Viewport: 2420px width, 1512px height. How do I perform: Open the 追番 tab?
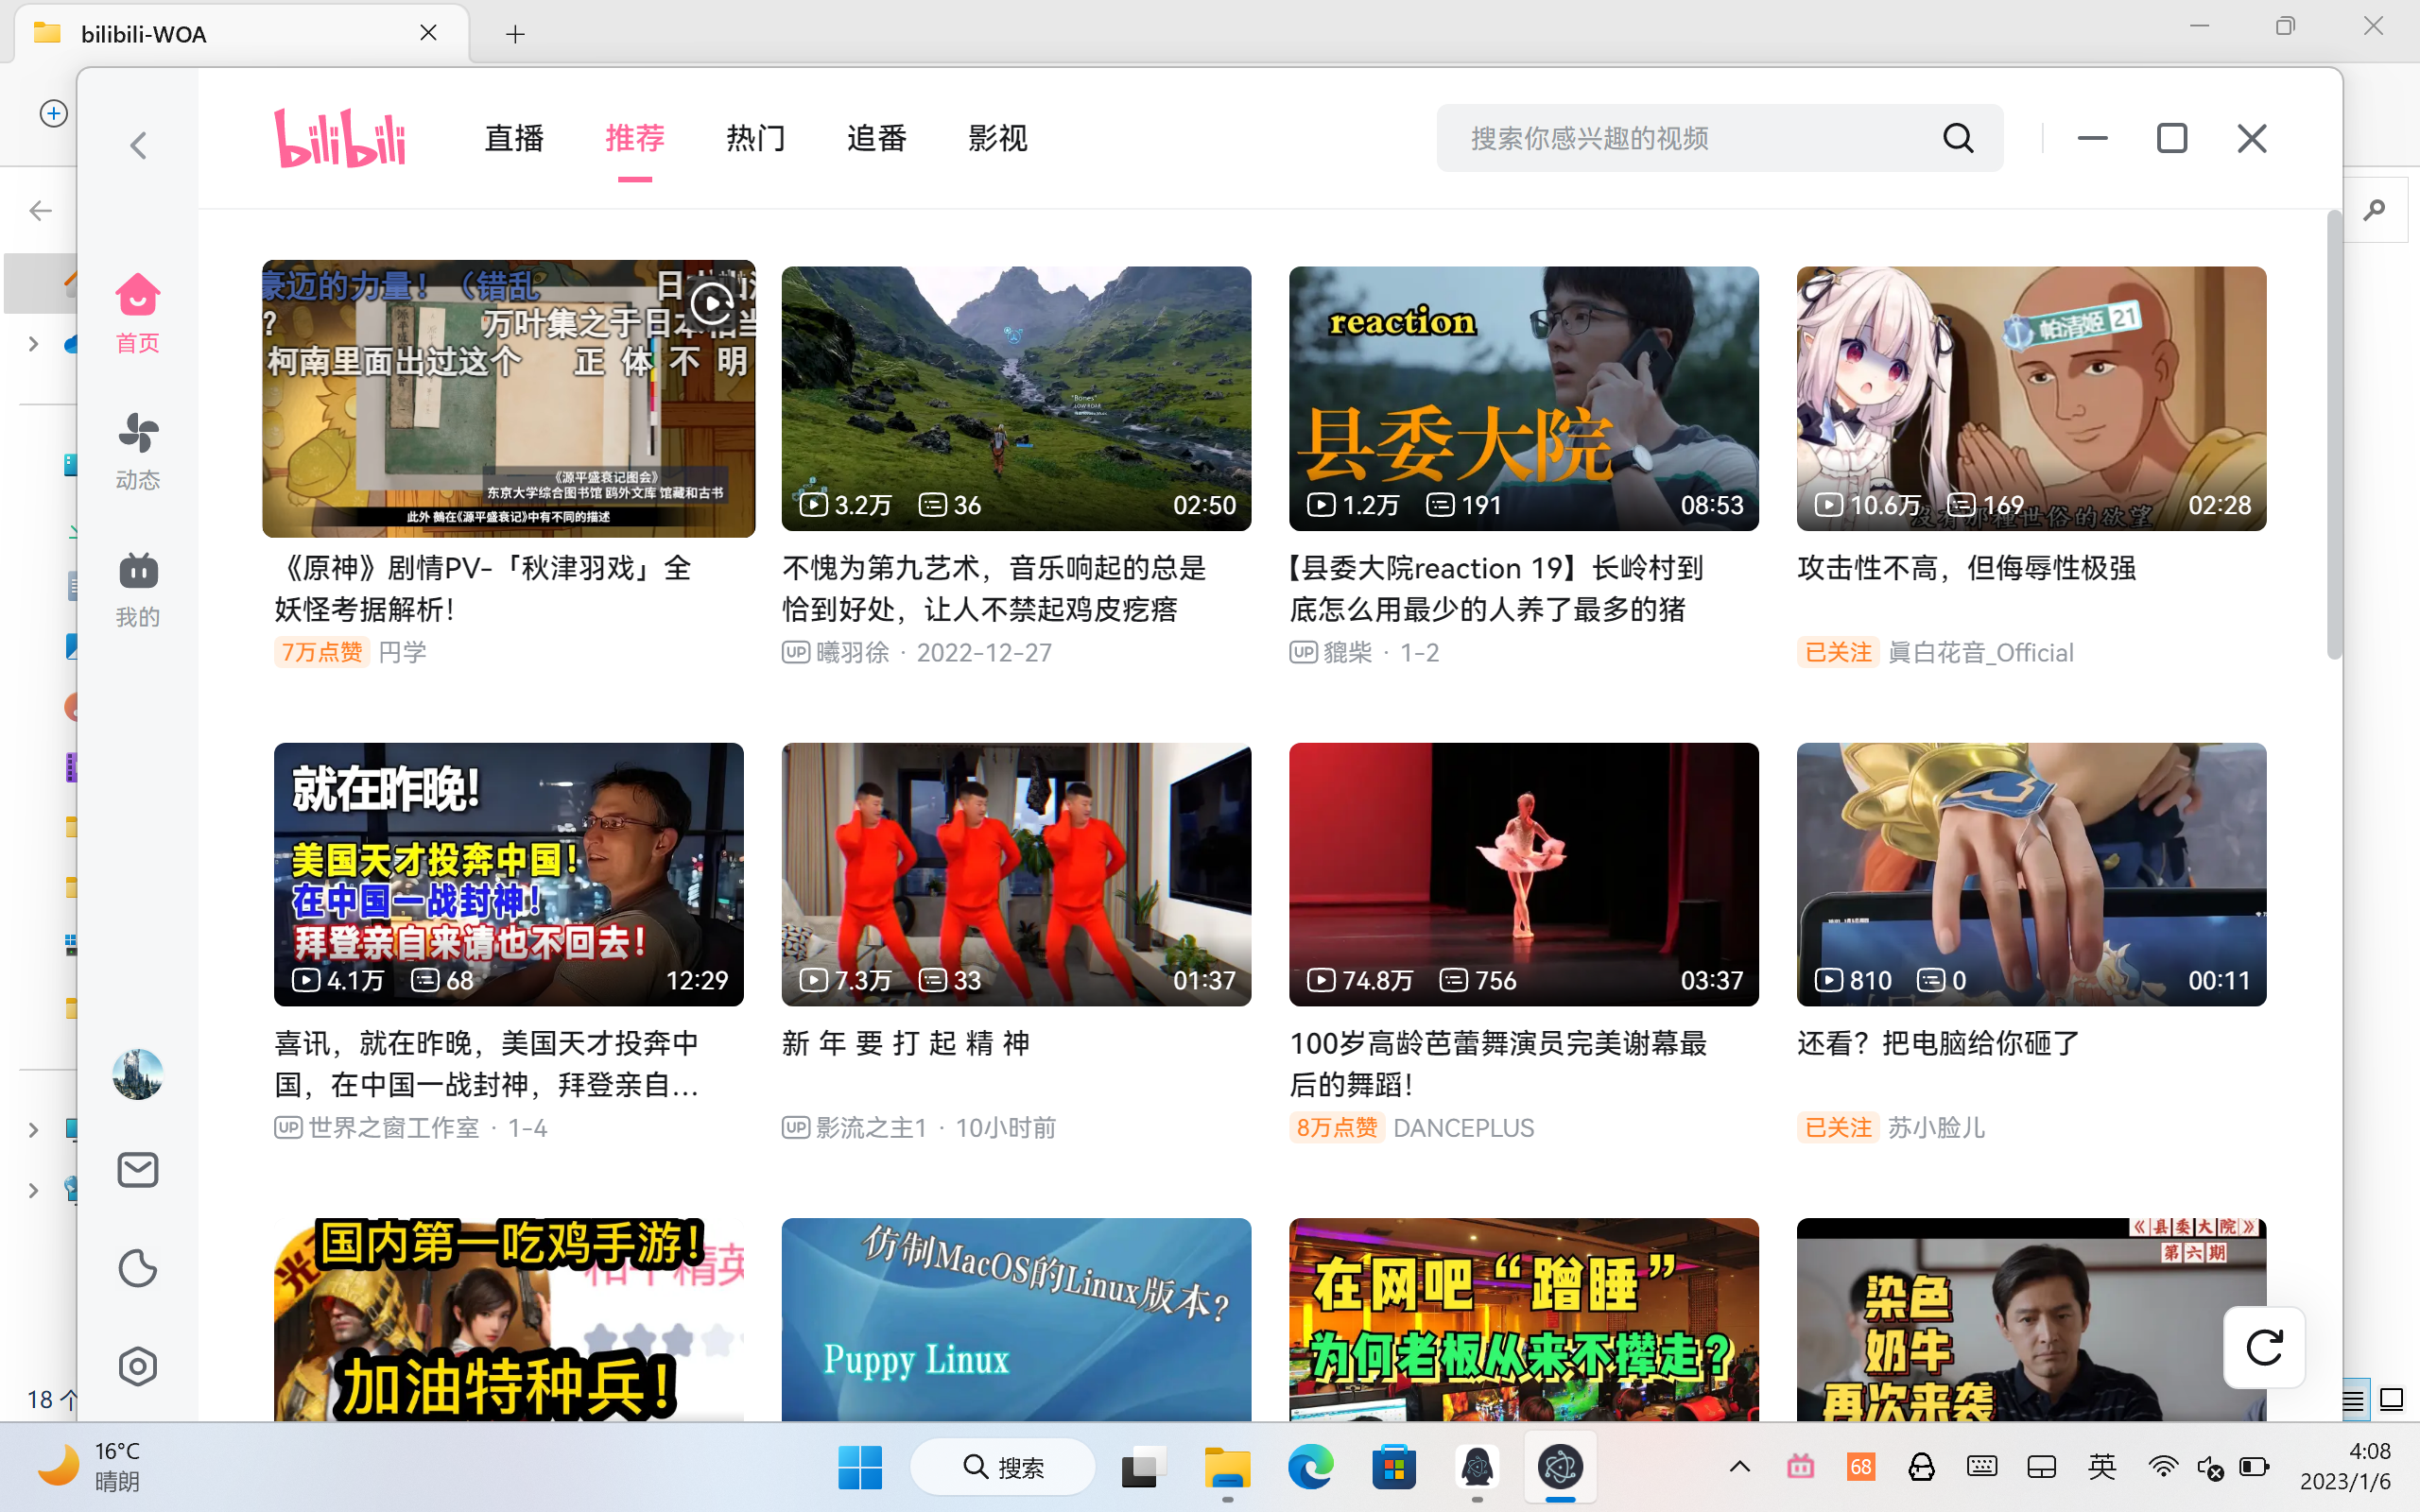(x=876, y=138)
